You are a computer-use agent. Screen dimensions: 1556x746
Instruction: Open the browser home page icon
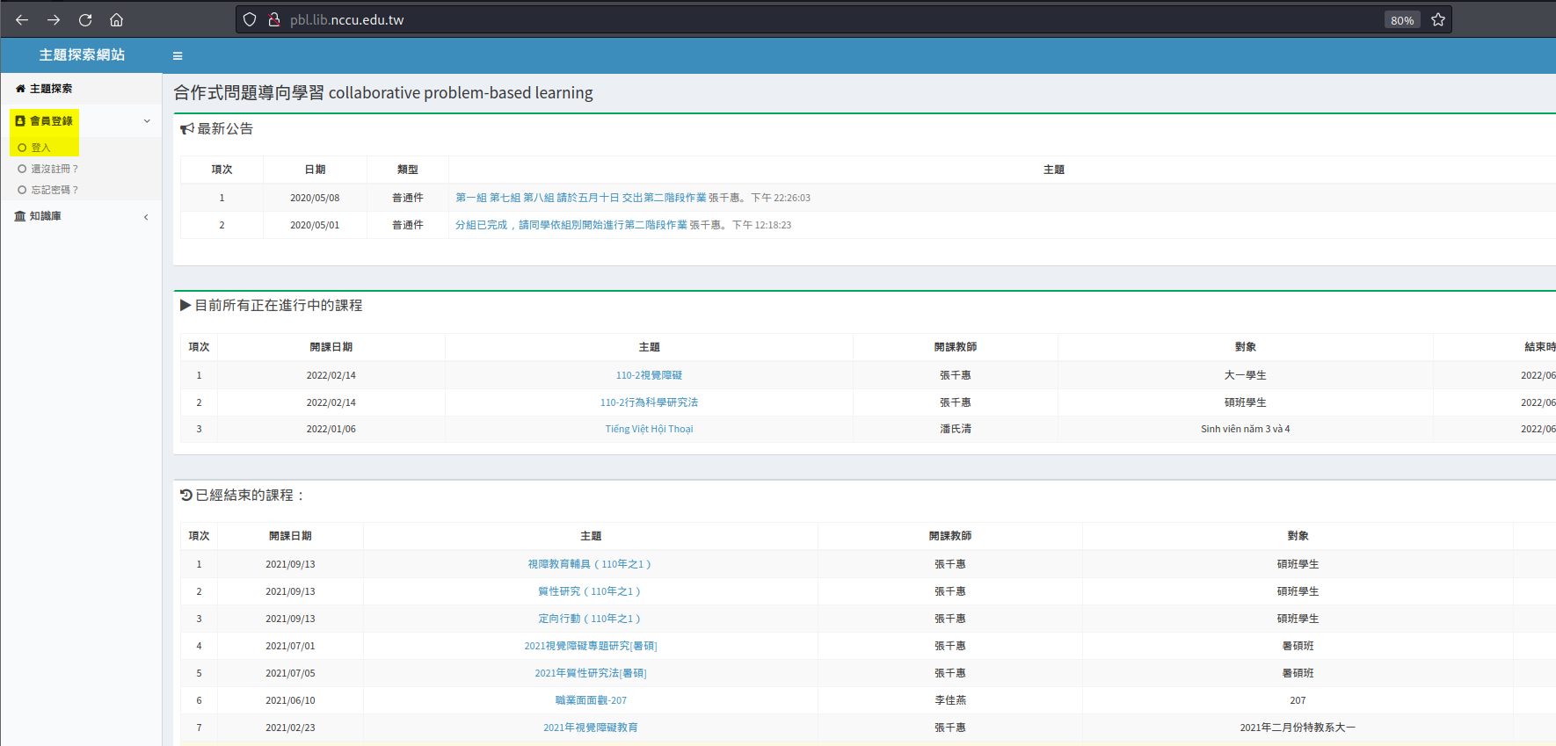tap(116, 19)
